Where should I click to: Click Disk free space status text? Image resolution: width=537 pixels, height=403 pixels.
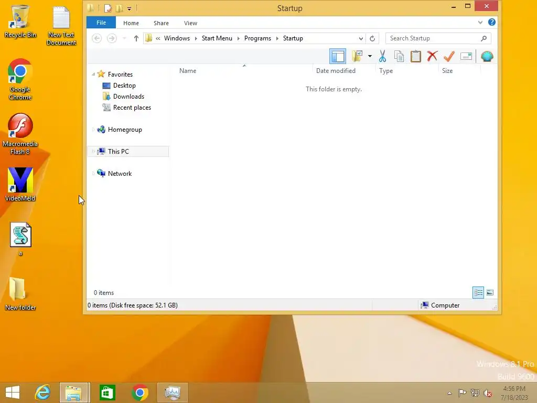click(x=133, y=305)
